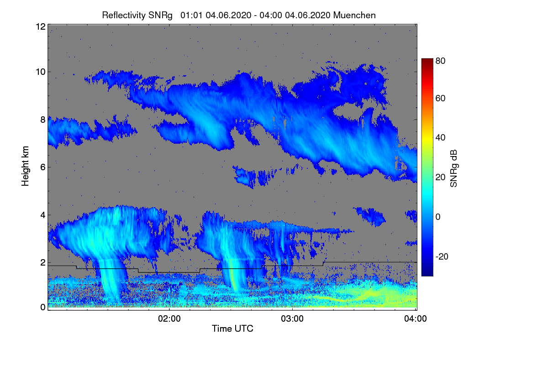Click the yellow band of the colorbar
Screen dimensions: 548x365
(x=427, y=138)
